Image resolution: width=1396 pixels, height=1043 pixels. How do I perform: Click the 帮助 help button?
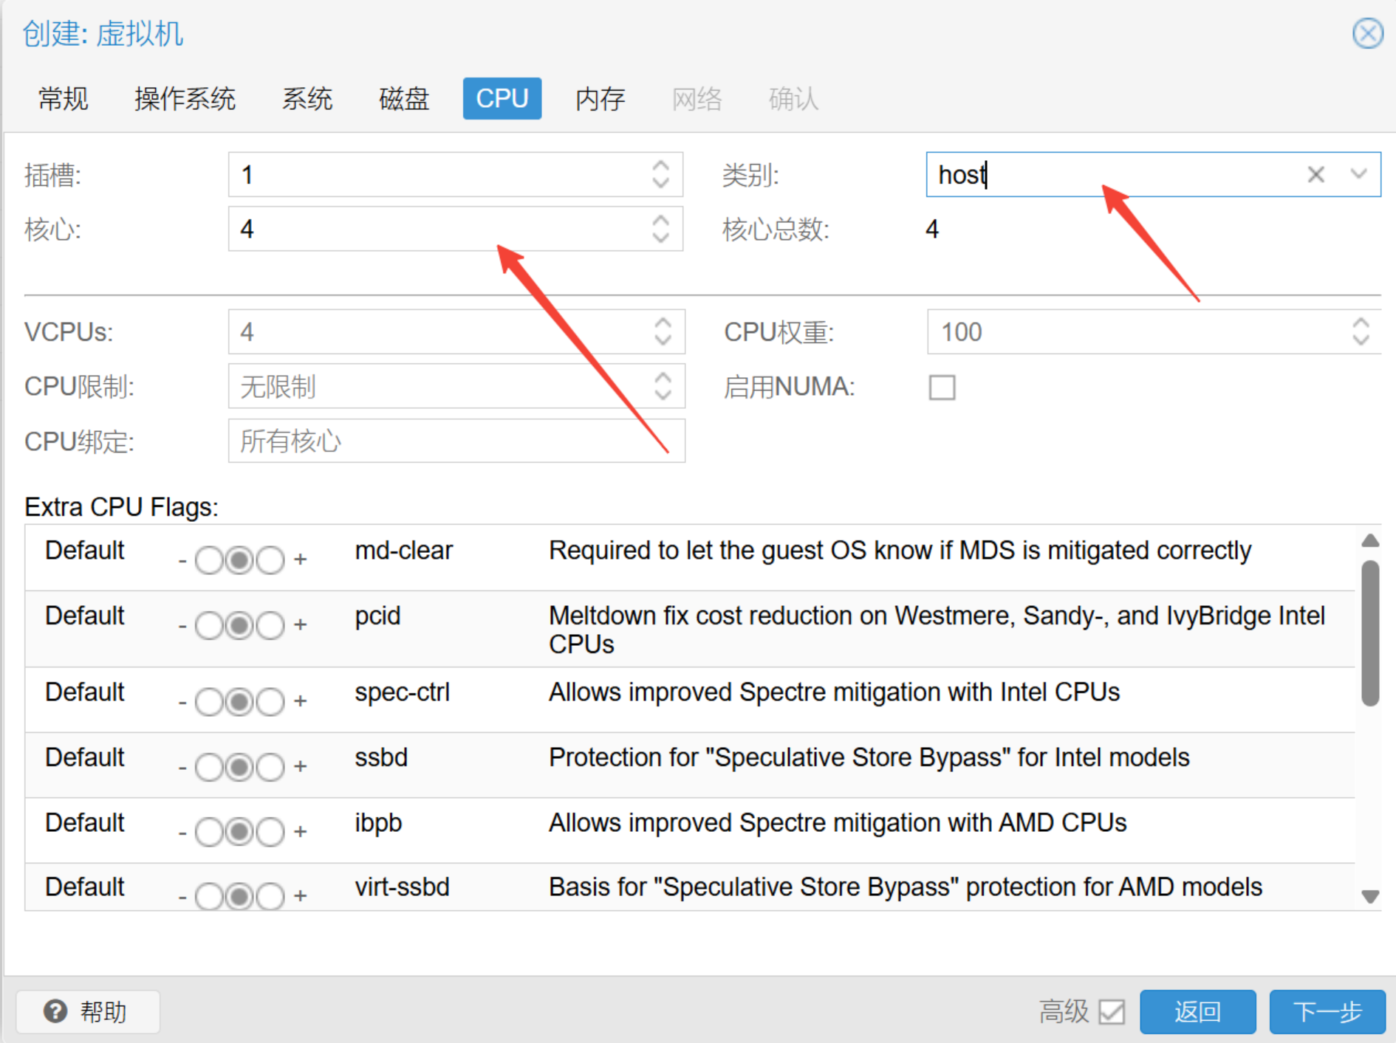[x=88, y=1011]
